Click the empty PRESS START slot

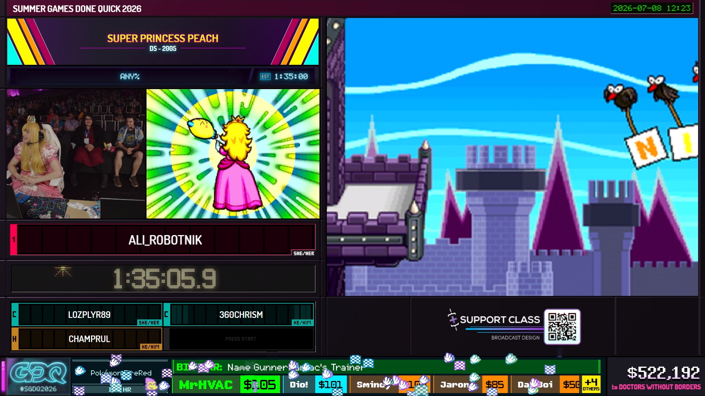click(241, 339)
